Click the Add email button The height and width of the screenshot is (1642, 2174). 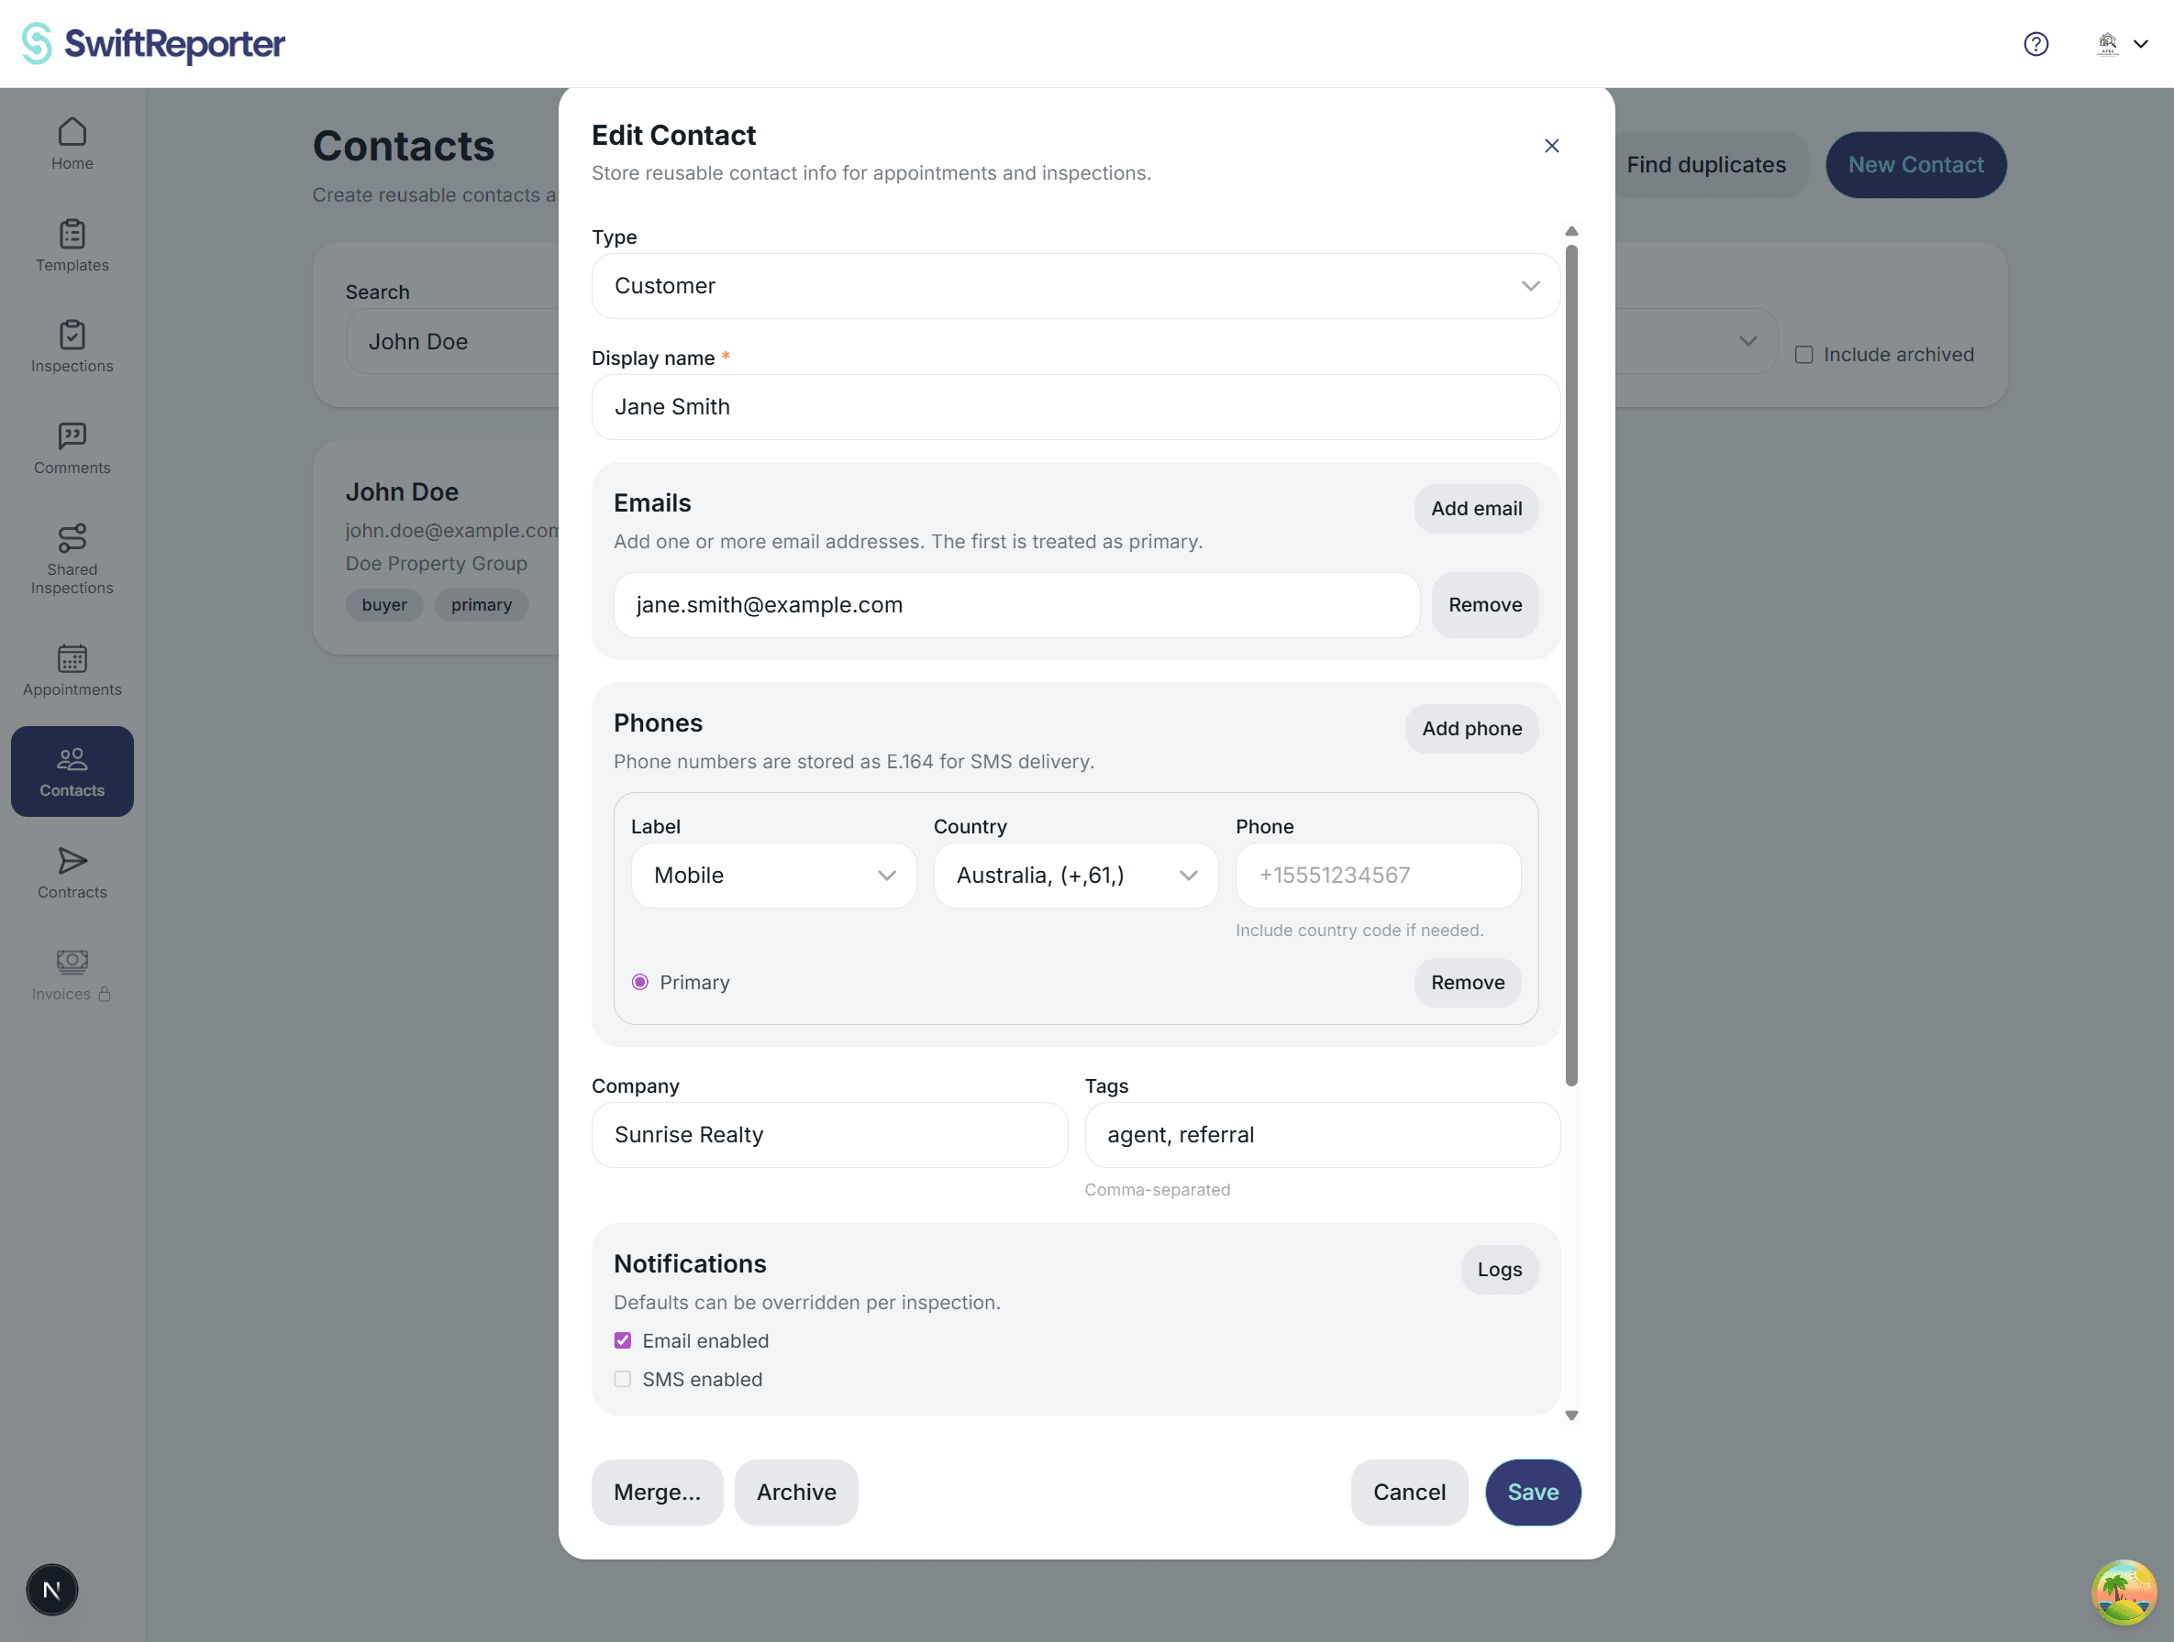pos(1475,509)
